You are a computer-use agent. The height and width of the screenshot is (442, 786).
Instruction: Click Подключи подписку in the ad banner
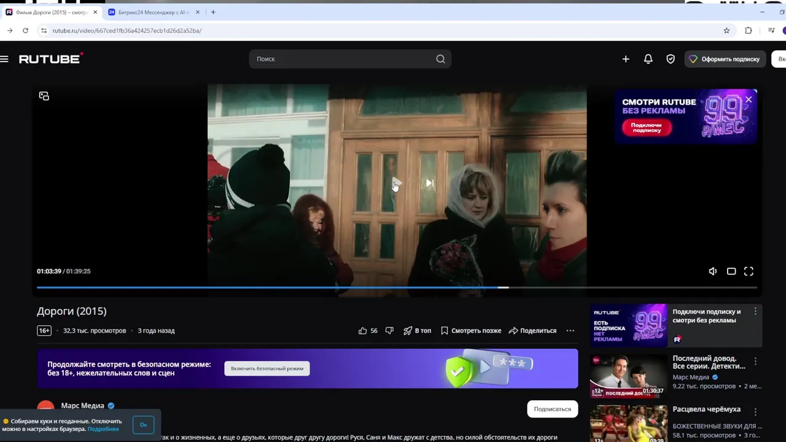647,128
